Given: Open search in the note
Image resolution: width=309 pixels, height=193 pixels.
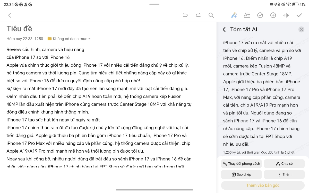Looking at the screenshot, I should pos(211,15).
